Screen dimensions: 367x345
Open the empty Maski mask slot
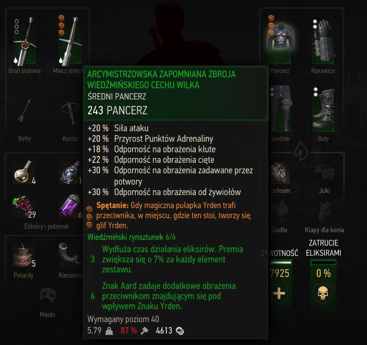click(x=48, y=295)
